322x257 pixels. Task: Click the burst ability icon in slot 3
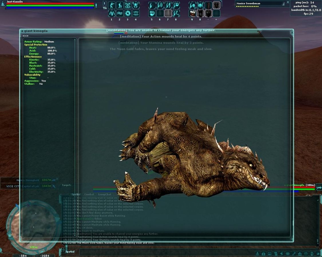pos(128,13)
